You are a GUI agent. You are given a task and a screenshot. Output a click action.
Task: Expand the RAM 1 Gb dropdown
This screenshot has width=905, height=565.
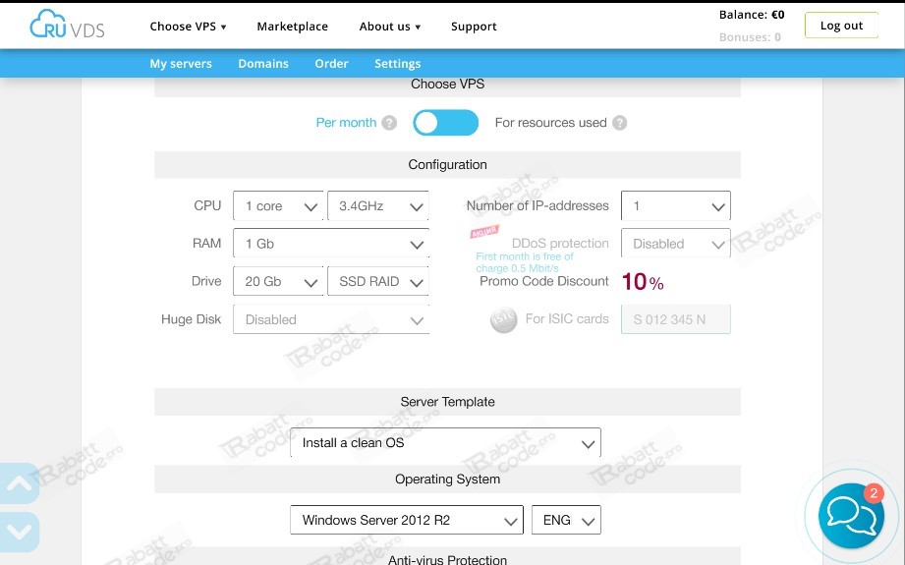tap(331, 244)
